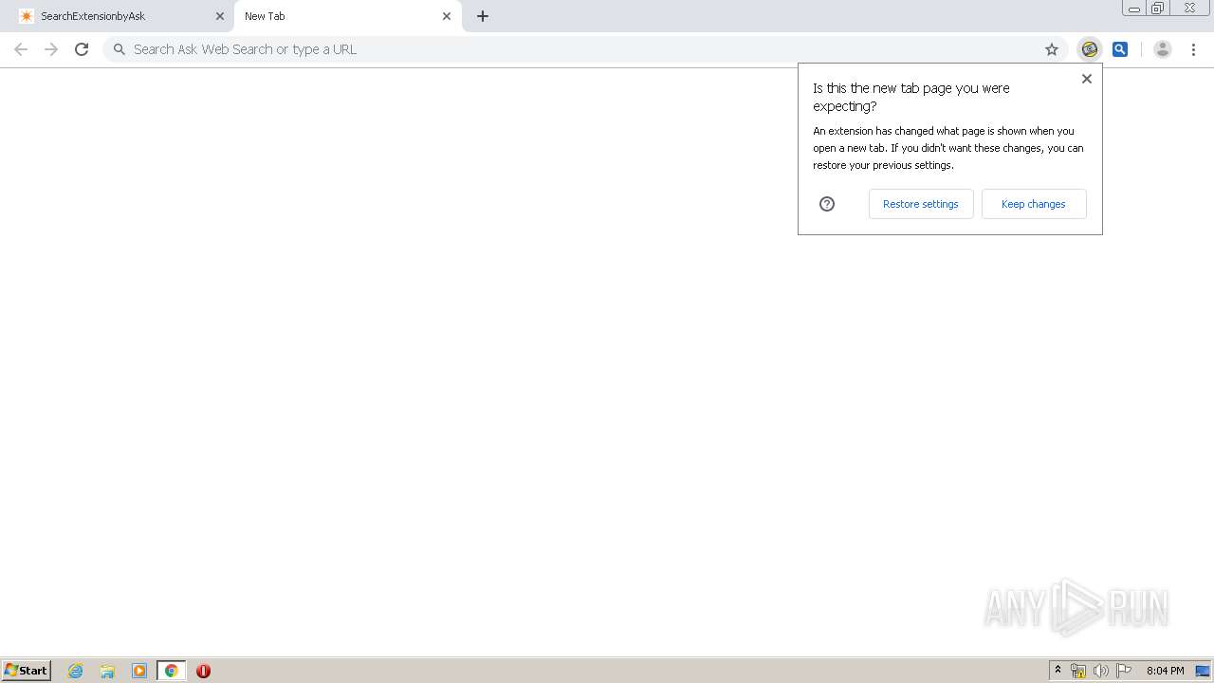Launch Internet Explorer from the taskbar
The height and width of the screenshot is (683, 1214).
[76, 671]
